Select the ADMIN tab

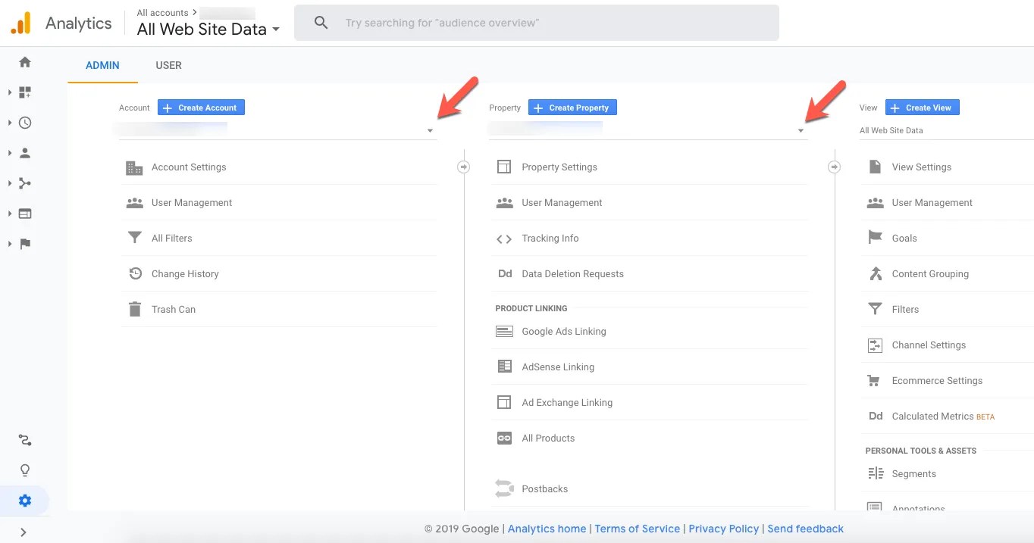pyautogui.click(x=102, y=65)
